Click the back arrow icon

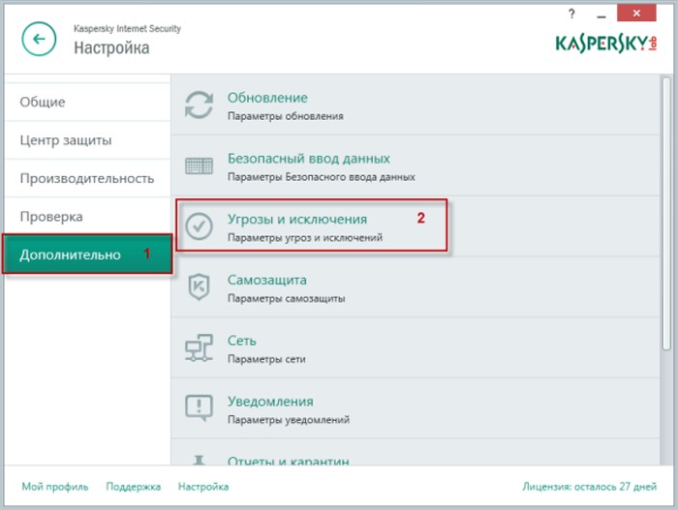39,39
